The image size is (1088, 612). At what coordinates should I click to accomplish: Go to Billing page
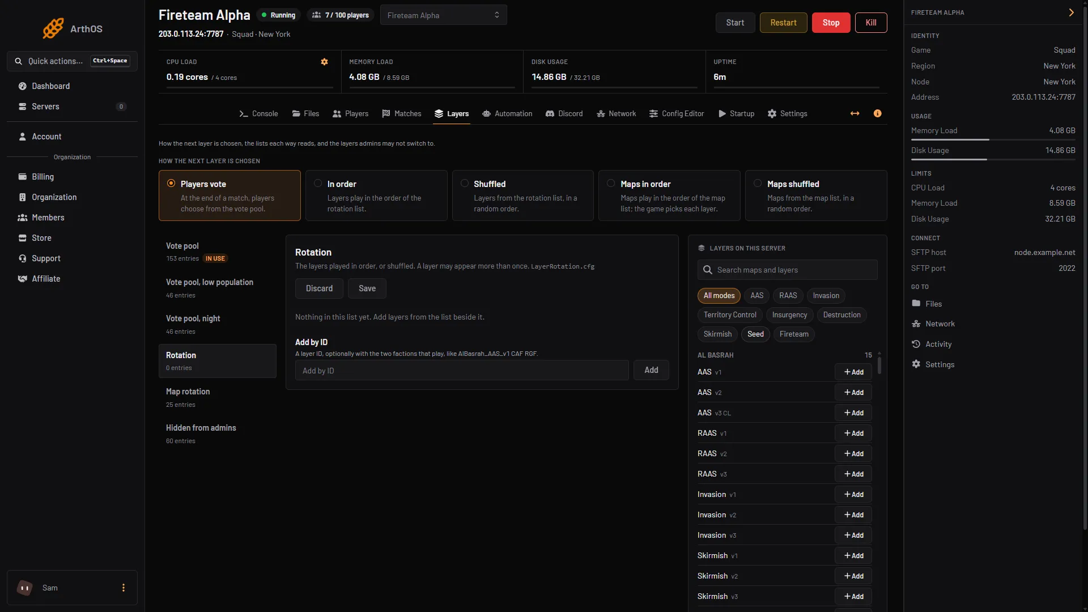[x=72, y=177]
